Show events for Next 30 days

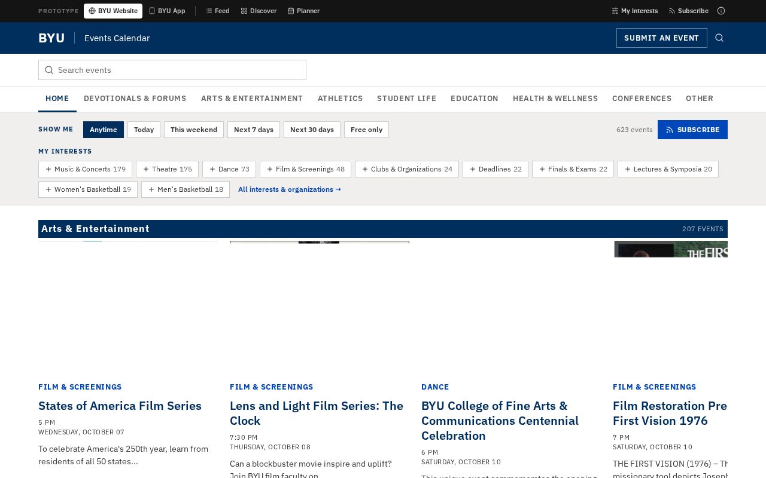[312, 130]
